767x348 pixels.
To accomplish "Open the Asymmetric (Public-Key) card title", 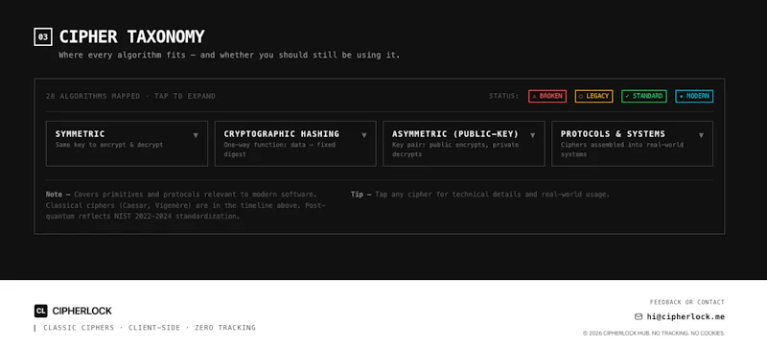I will (454, 133).
